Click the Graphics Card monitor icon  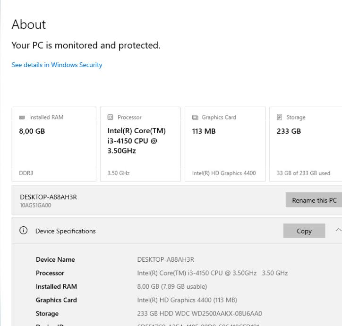[x=194, y=117]
